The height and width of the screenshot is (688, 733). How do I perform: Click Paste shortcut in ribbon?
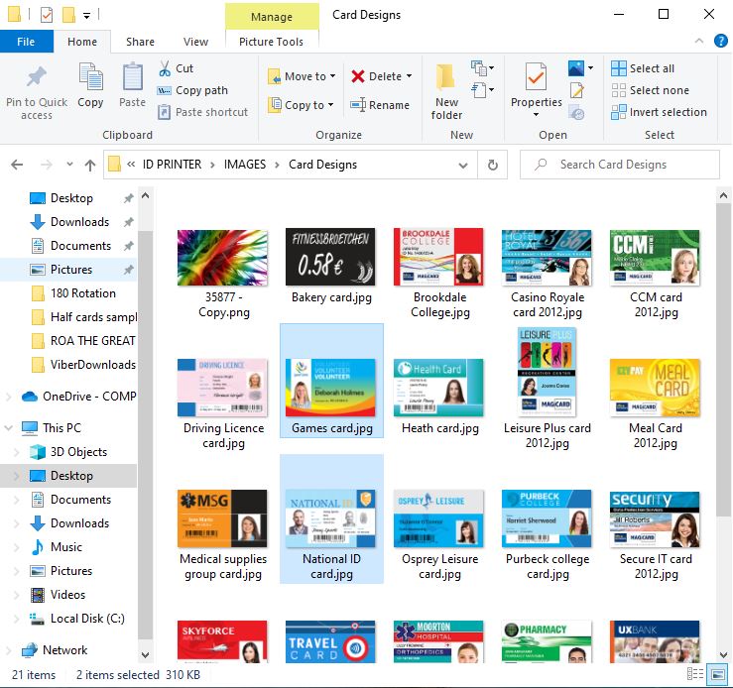click(x=202, y=112)
